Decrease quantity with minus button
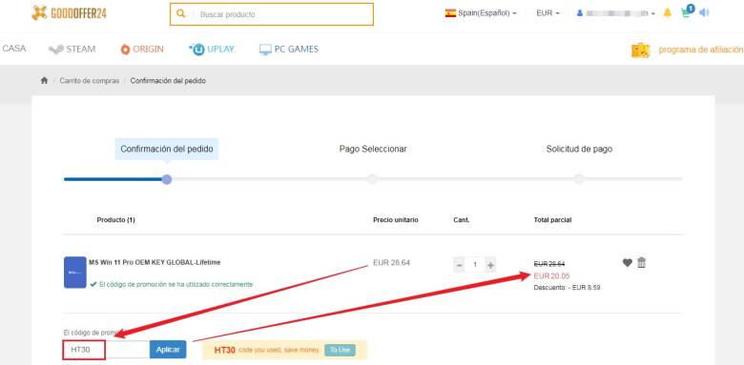Viewport: 744px width, 365px height. pyautogui.click(x=459, y=265)
